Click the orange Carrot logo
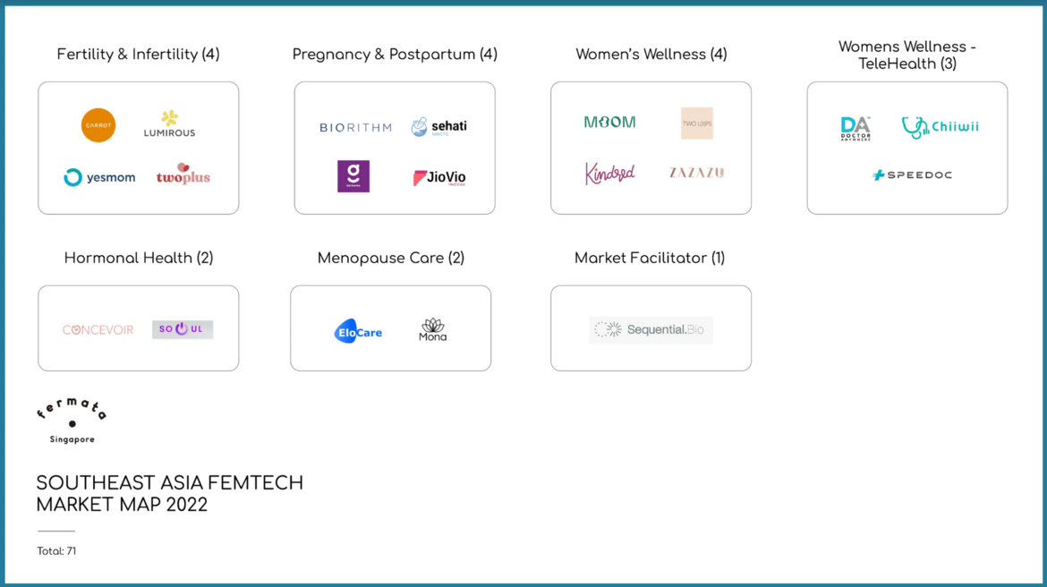The image size is (1047, 587). [x=98, y=125]
